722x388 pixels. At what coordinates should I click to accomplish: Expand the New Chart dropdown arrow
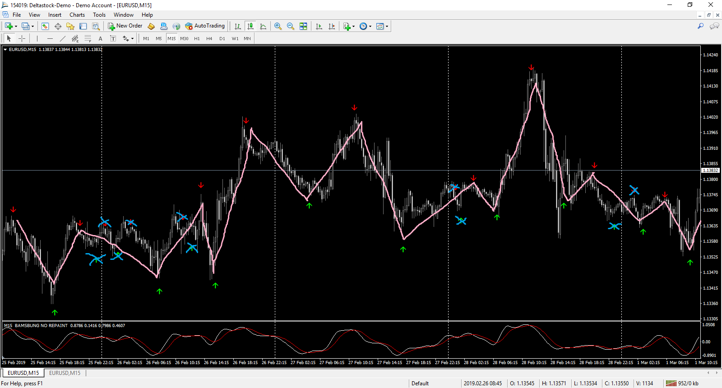tap(16, 26)
